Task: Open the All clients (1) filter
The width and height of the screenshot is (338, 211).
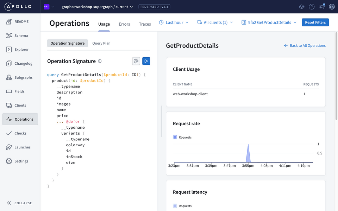Action: coord(215,23)
